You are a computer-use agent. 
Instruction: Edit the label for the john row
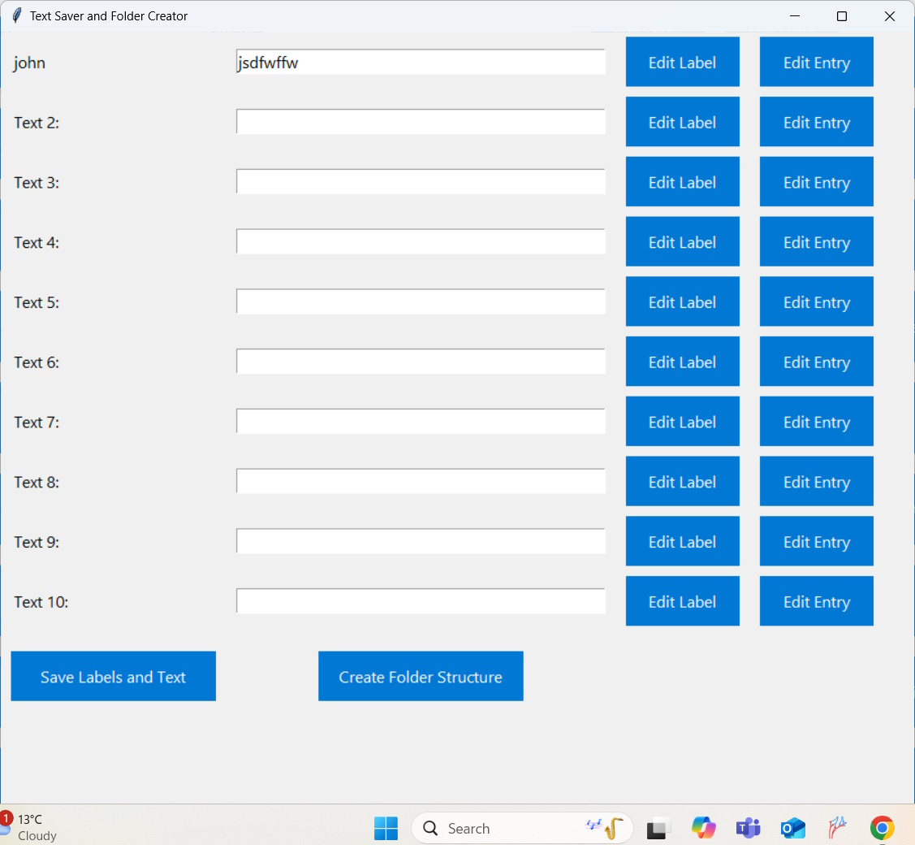[682, 62]
